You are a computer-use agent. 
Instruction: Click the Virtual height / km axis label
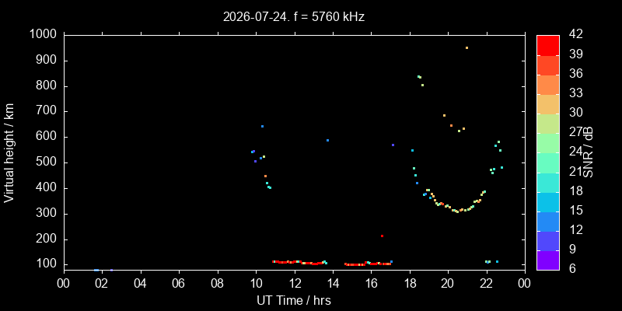tap(9, 152)
